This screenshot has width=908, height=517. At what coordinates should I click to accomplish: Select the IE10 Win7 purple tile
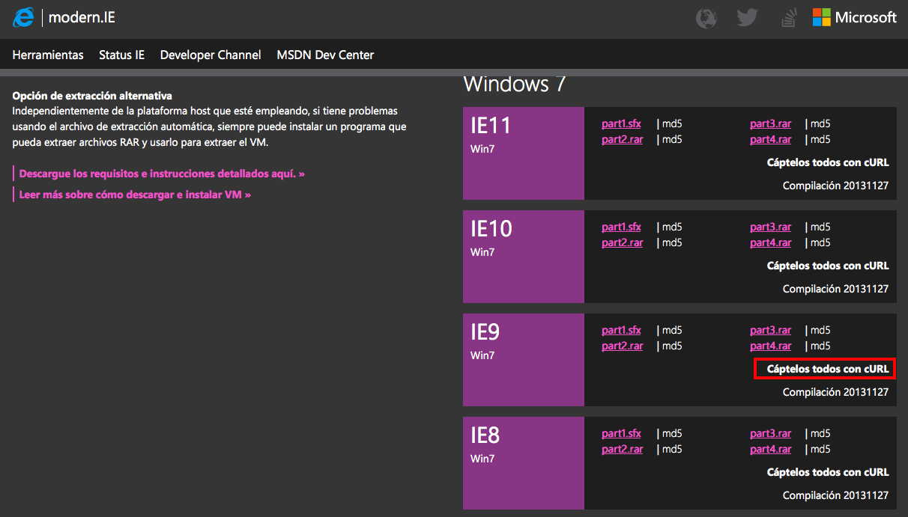pyautogui.click(x=524, y=257)
